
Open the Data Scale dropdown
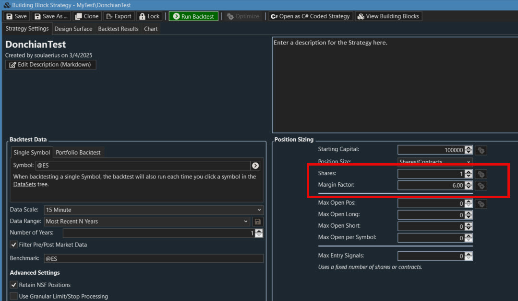[154, 210]
